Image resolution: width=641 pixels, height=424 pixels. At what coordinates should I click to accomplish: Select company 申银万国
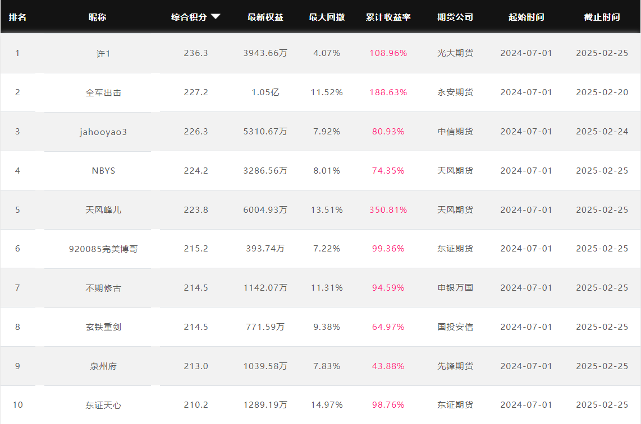click(455, 288)
